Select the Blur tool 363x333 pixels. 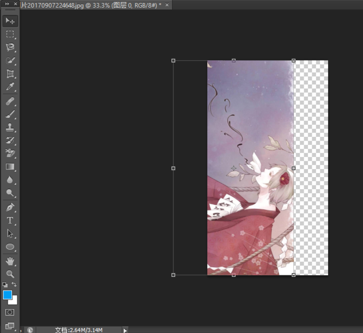(x=10, y=179)
